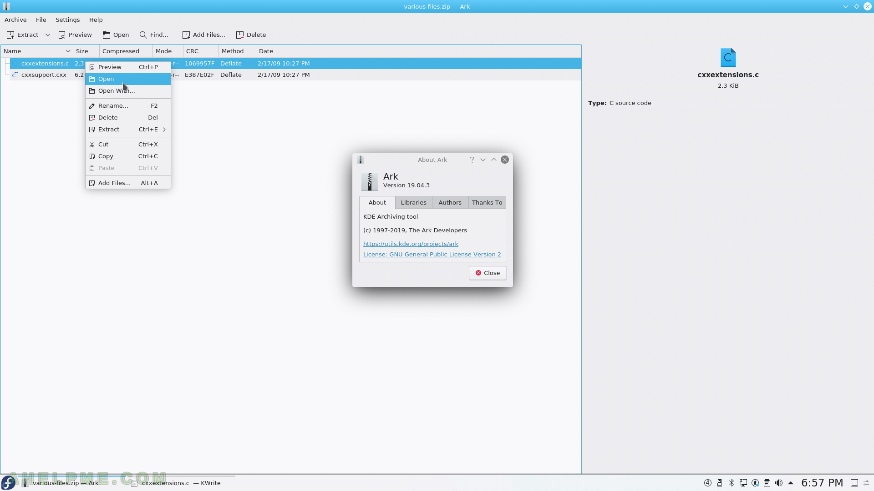The width and height of the screenshot is (874, 491).
Task: Open the Settings menu
Action: coord(67,20)
